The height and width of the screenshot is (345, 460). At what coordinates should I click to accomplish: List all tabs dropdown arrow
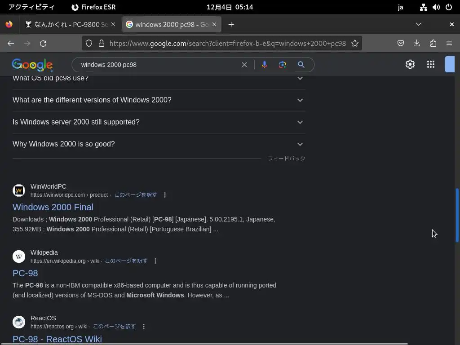coord(419,24)
